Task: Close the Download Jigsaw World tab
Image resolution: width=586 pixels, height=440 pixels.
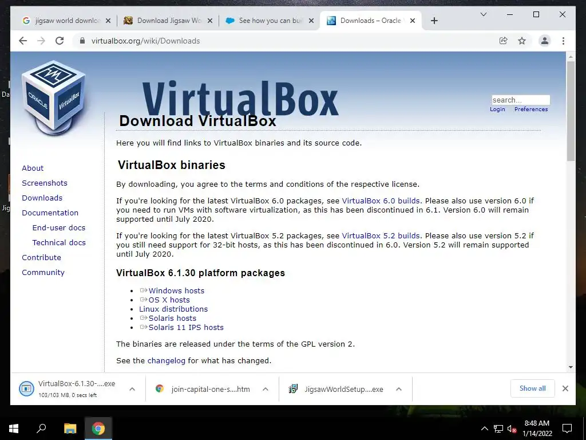Action: pos(210,21)
